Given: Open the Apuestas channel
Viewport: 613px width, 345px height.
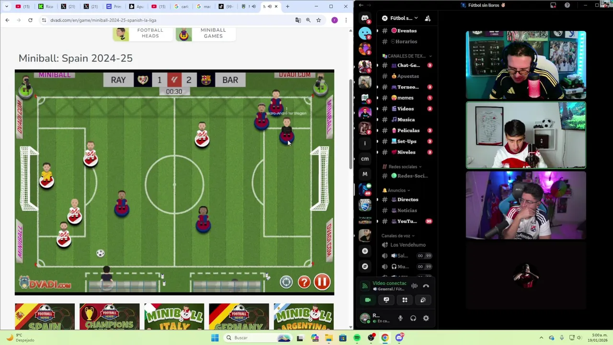Looking at the screenshot, I should pos(406,76).
